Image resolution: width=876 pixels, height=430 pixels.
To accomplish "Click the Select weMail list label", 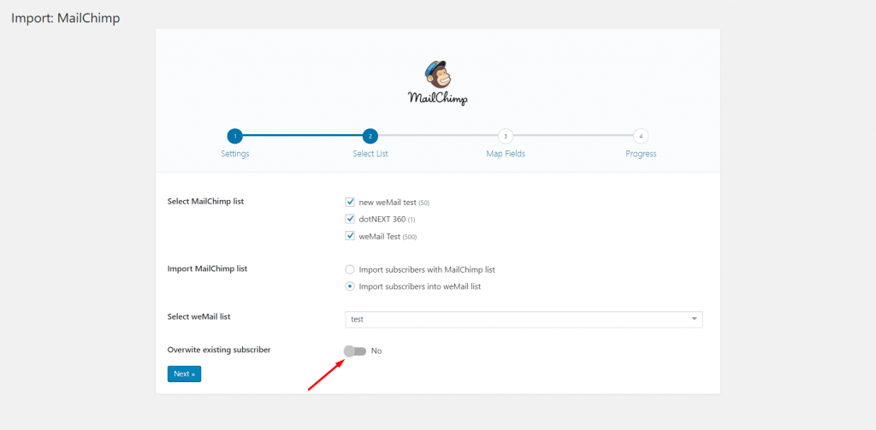I will (x=198, y=316).
